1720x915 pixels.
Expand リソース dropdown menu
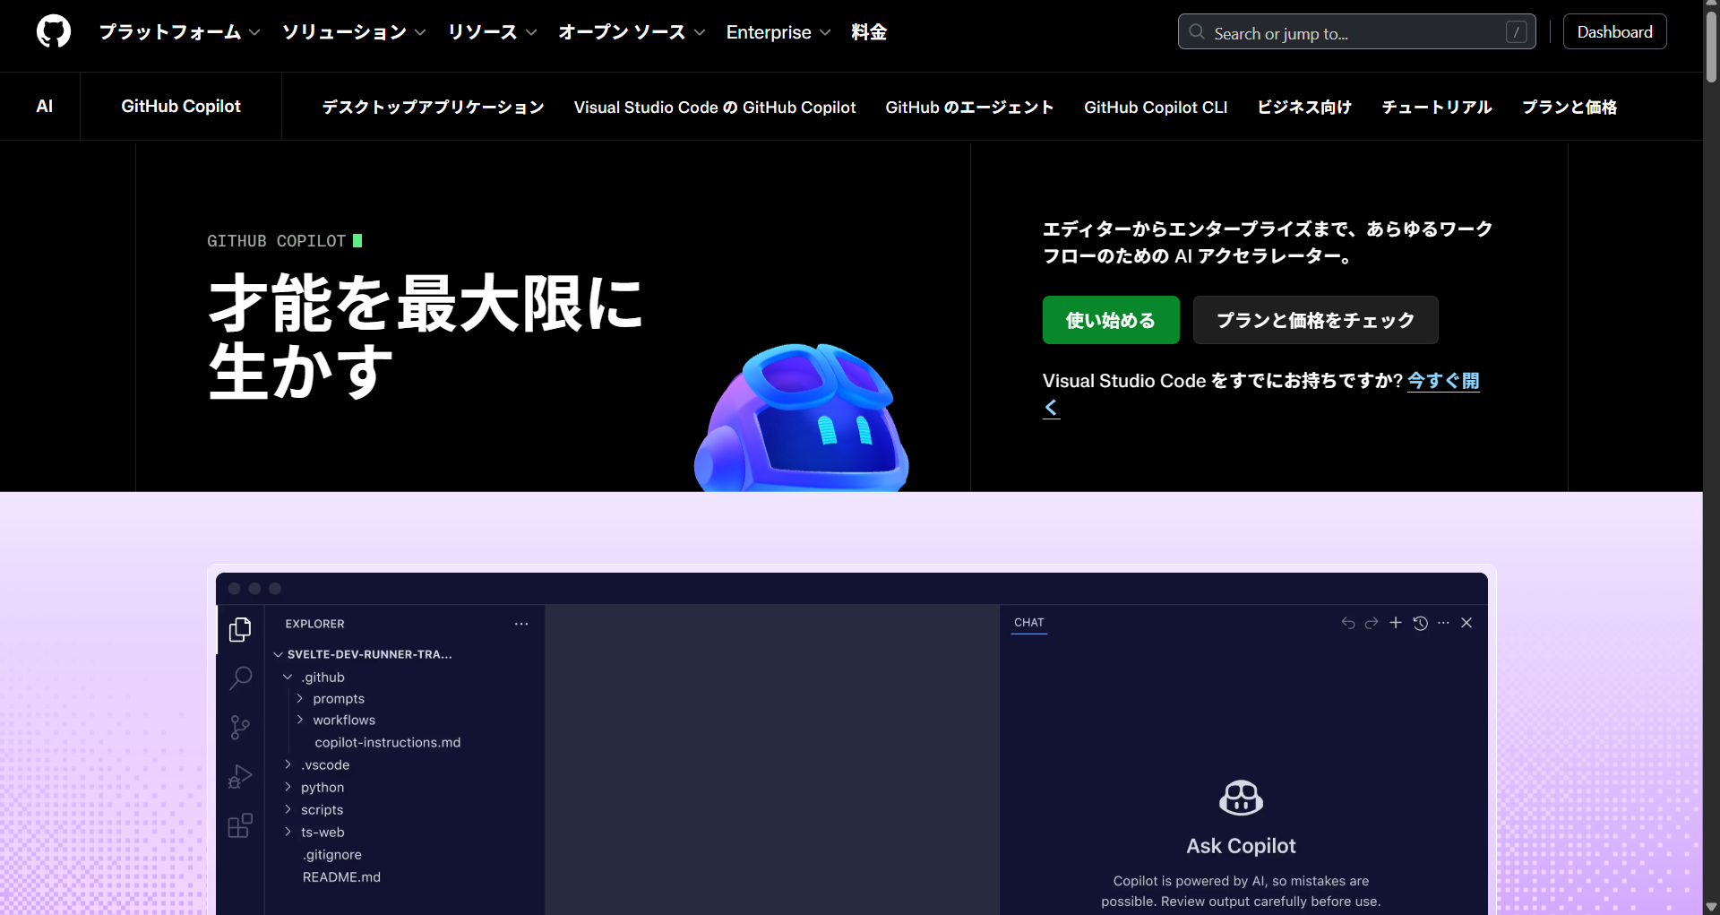pos(492,32)
